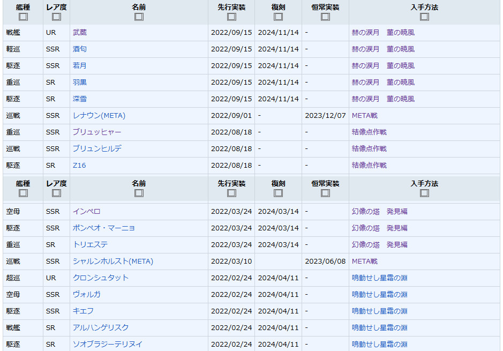Image resolution: width=503 pixels, height=351 pixels.
Task: Open the 若月 ship link
Action: pyautogui.click(x=80, y=66)
